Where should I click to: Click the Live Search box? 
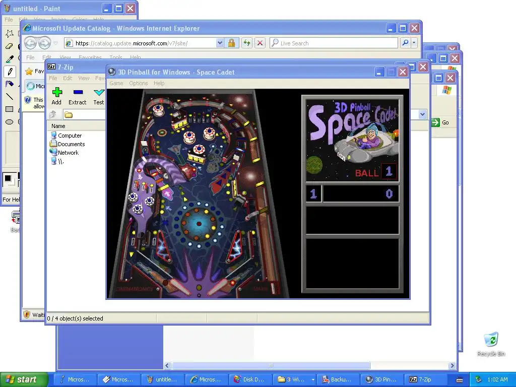334,43
